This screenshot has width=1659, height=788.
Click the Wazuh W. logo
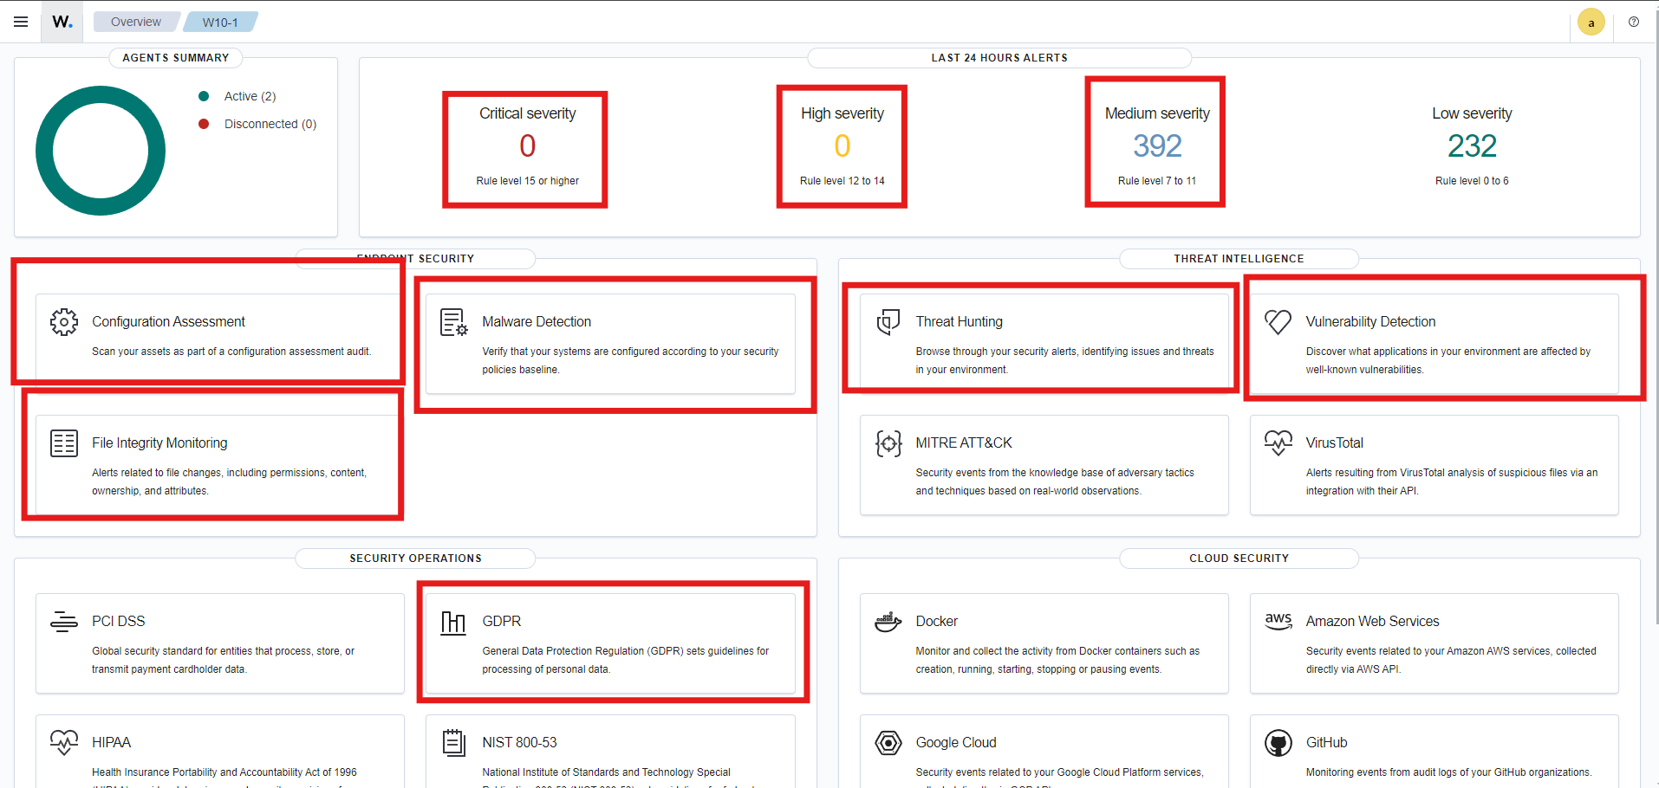(x=62, y=22)
